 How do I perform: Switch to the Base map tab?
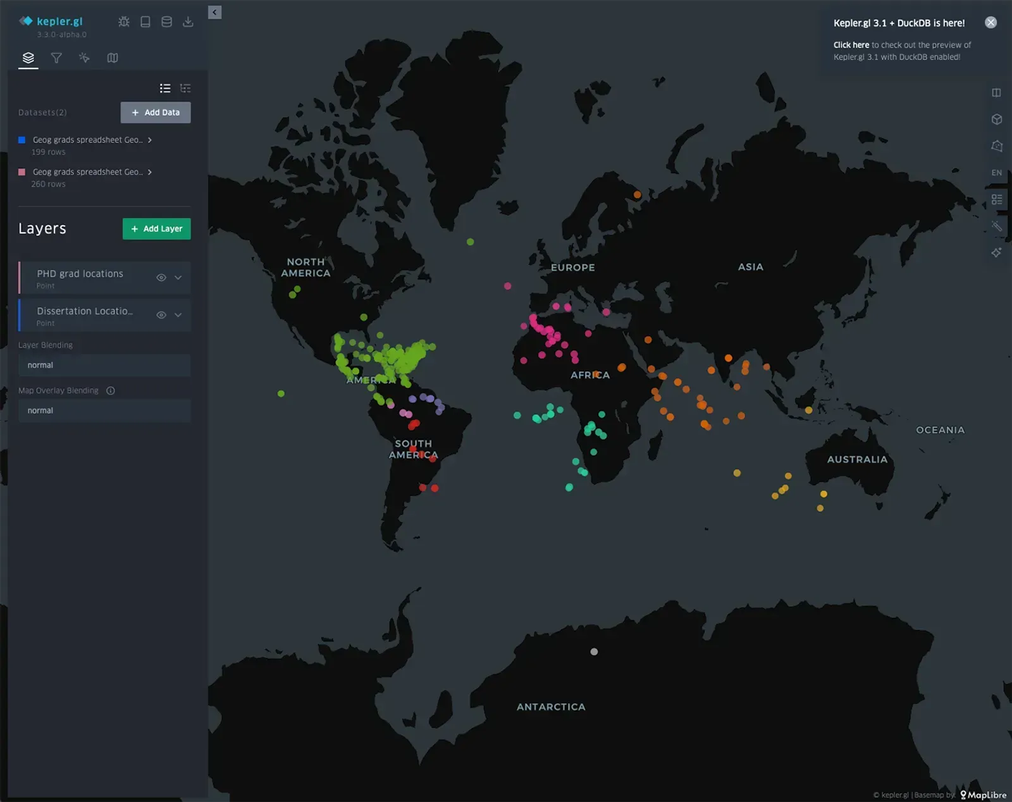tap(113, 58)
